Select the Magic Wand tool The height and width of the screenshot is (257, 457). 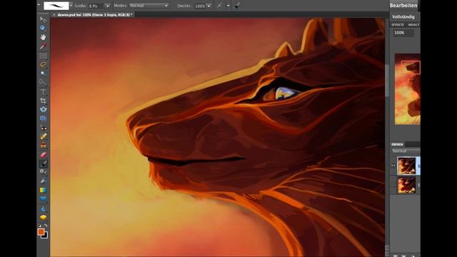tap(43, 74)
